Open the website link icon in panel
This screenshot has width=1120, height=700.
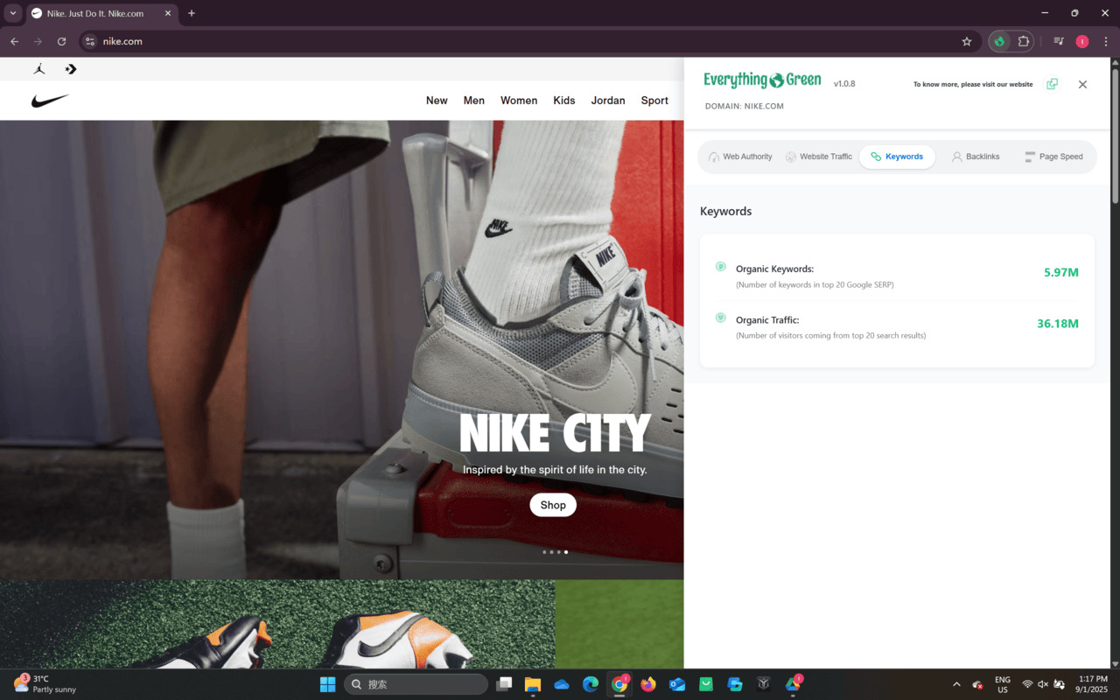coord(1052,84)
